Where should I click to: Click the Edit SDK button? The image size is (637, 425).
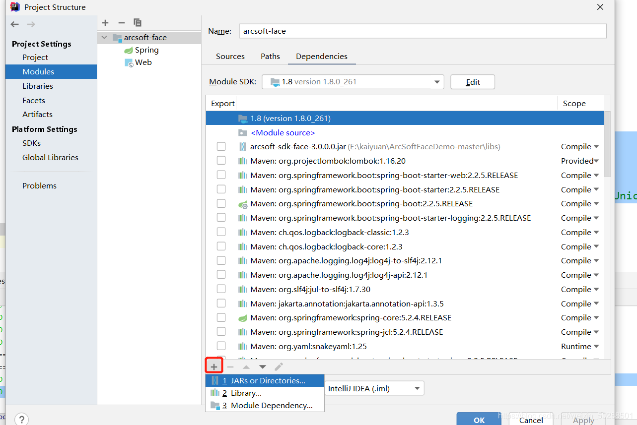[x=473, y=82]
